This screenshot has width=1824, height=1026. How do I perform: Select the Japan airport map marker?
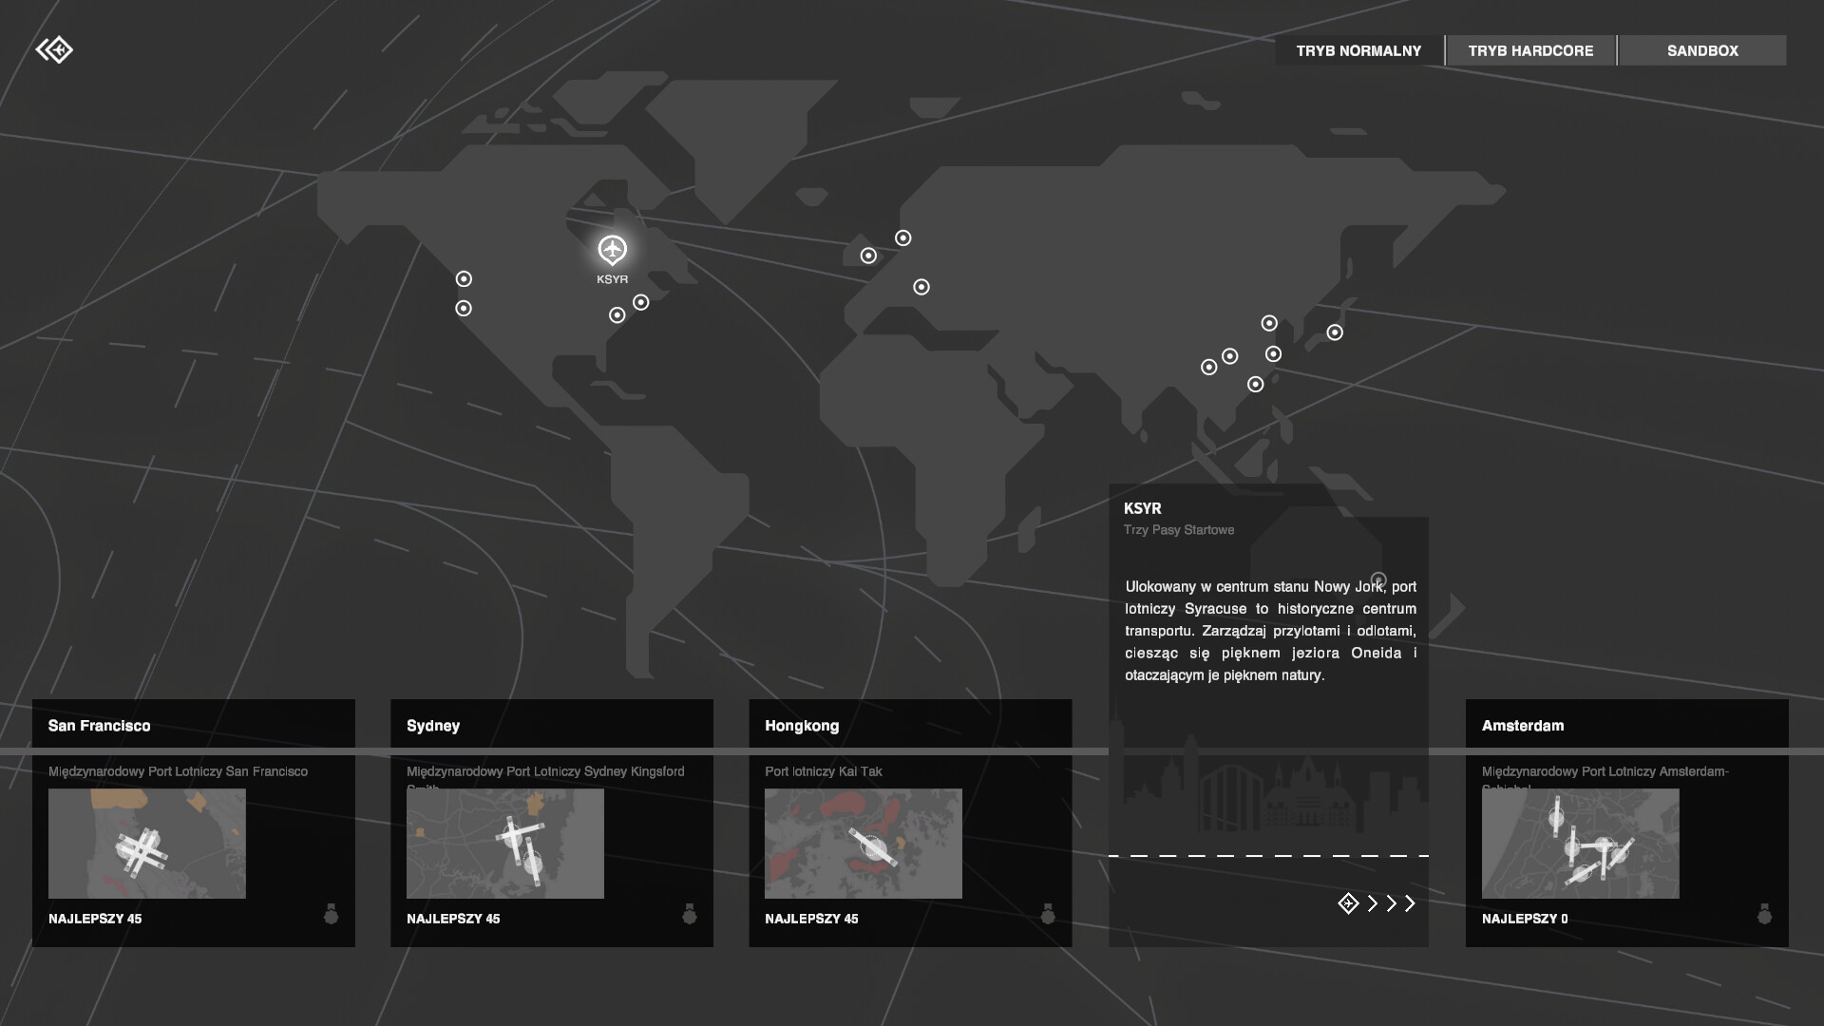1335,332
